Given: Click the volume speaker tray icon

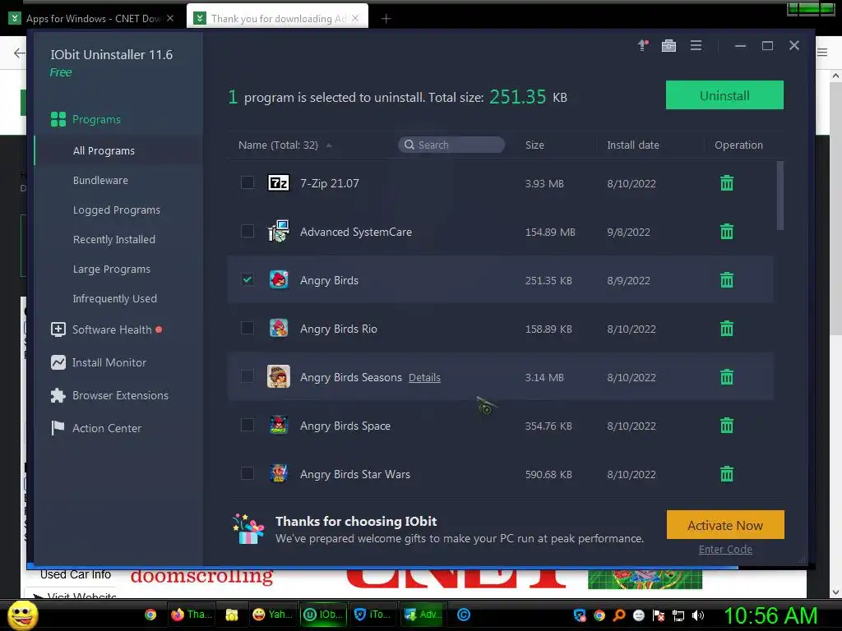Looking at the screenshot, I should coord(698,615).
